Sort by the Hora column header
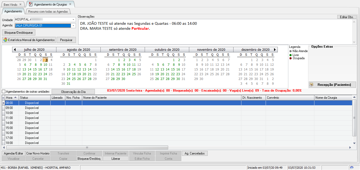This screenshot has height=170, width=360. tap(12, 98)
